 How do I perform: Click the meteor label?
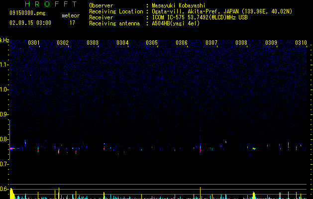click(71, 15)
